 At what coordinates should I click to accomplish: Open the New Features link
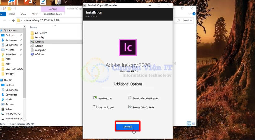105,98
